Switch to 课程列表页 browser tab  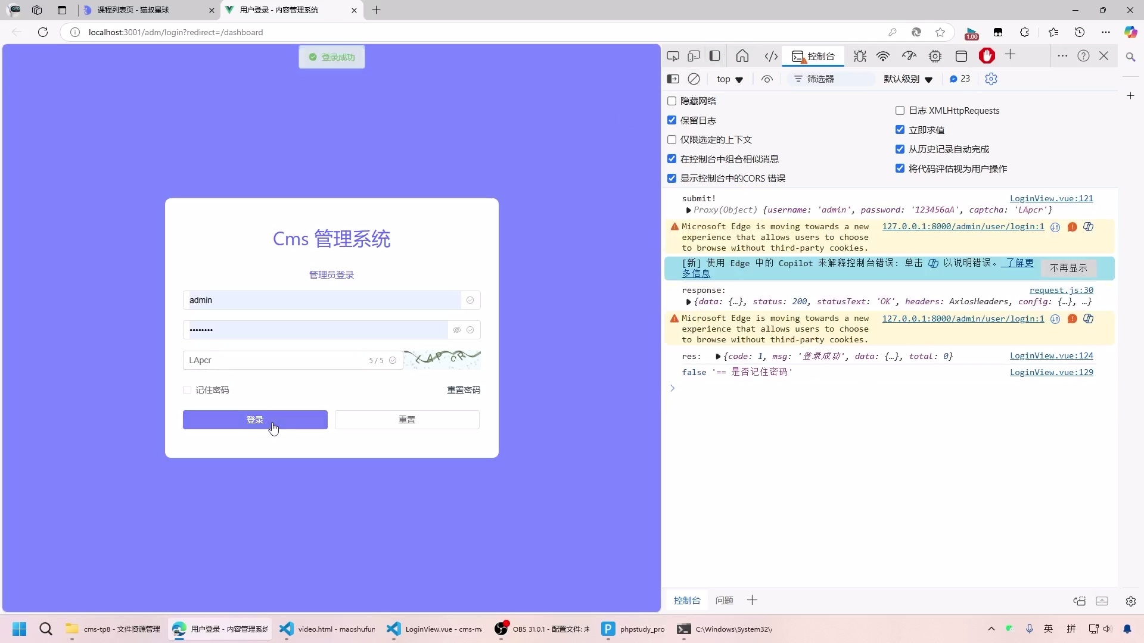148,10
